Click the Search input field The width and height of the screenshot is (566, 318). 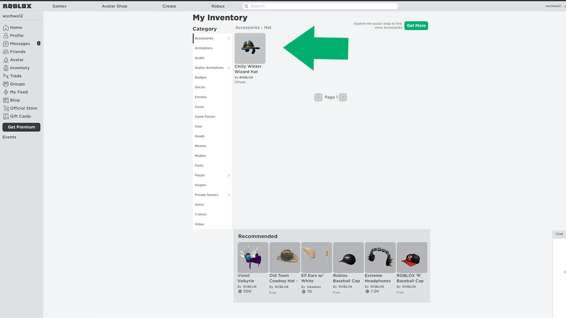(x=320, y=6)
